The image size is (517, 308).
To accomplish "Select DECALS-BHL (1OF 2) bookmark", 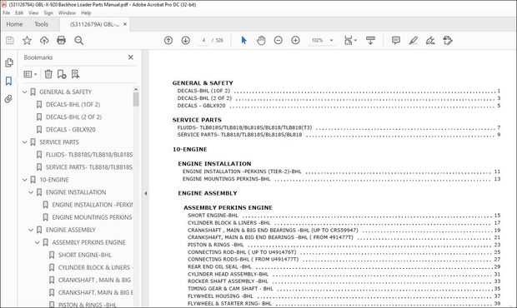I will pos(73,105).
